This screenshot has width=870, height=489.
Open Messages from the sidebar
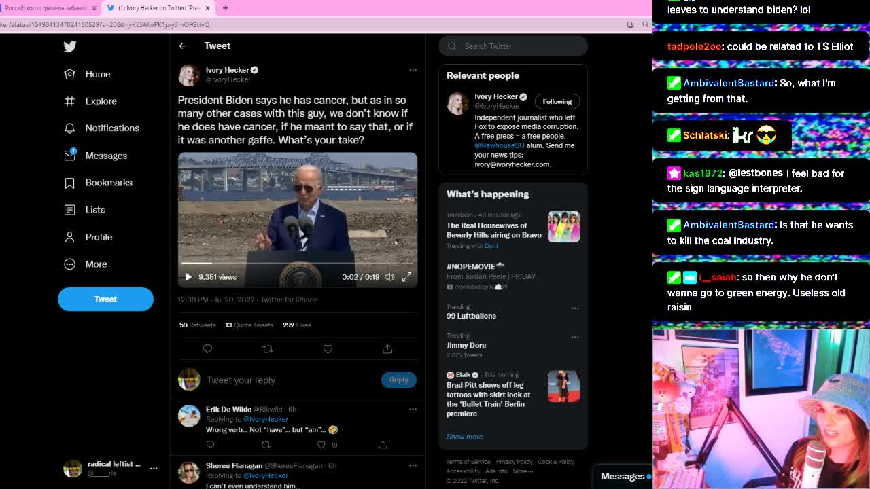click(95, 156)
